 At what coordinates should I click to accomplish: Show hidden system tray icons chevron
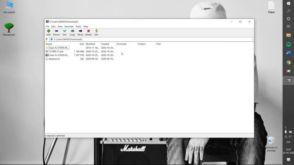click(x=286, y=127)
